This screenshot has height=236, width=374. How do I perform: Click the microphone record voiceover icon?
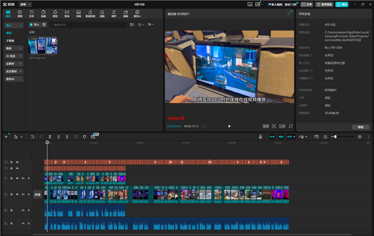click(261, 136)
